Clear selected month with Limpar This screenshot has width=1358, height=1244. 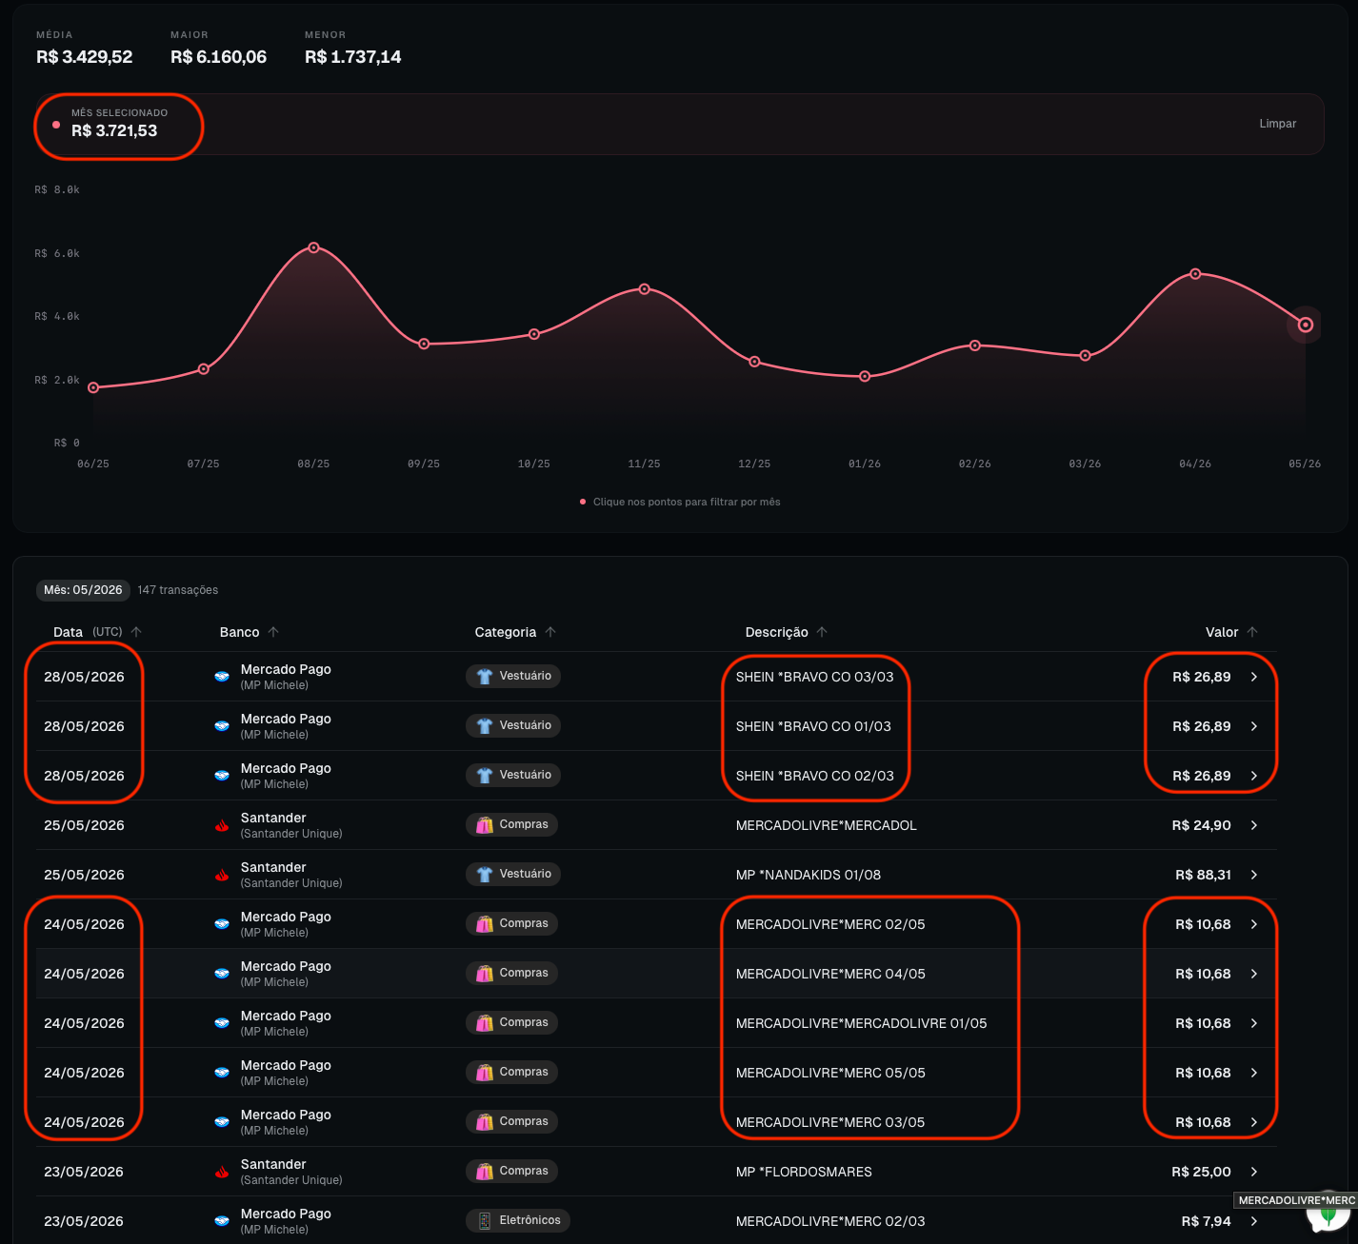(x=1277, y=124)
